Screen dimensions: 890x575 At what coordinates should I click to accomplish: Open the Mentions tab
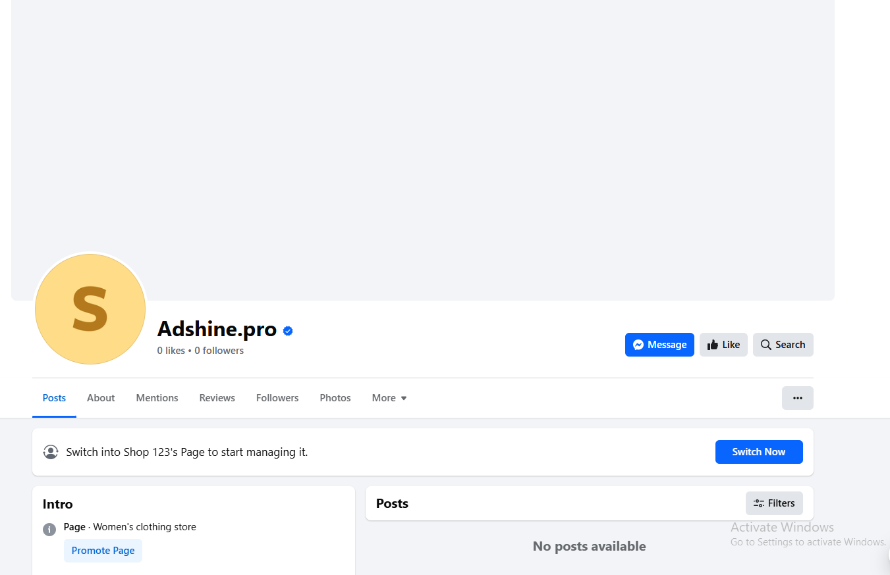[x=157, y=398]
